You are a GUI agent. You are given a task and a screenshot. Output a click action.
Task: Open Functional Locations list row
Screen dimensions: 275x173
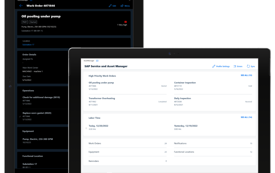pos(213,152)
